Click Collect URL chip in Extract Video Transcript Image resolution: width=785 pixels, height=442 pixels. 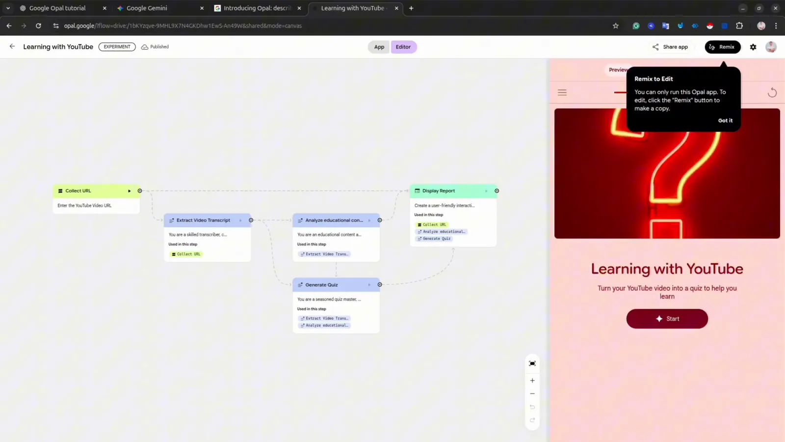point(186,254)
